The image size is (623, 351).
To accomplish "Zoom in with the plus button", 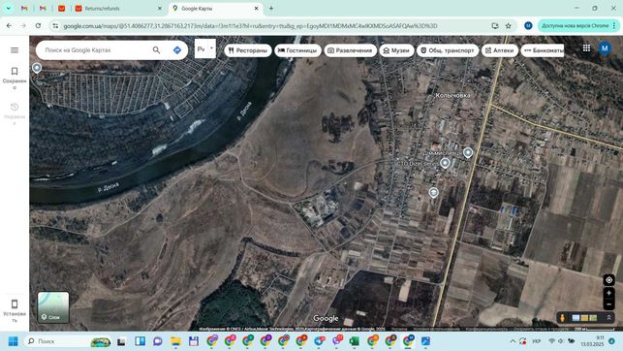I will (x=608, y=293).
